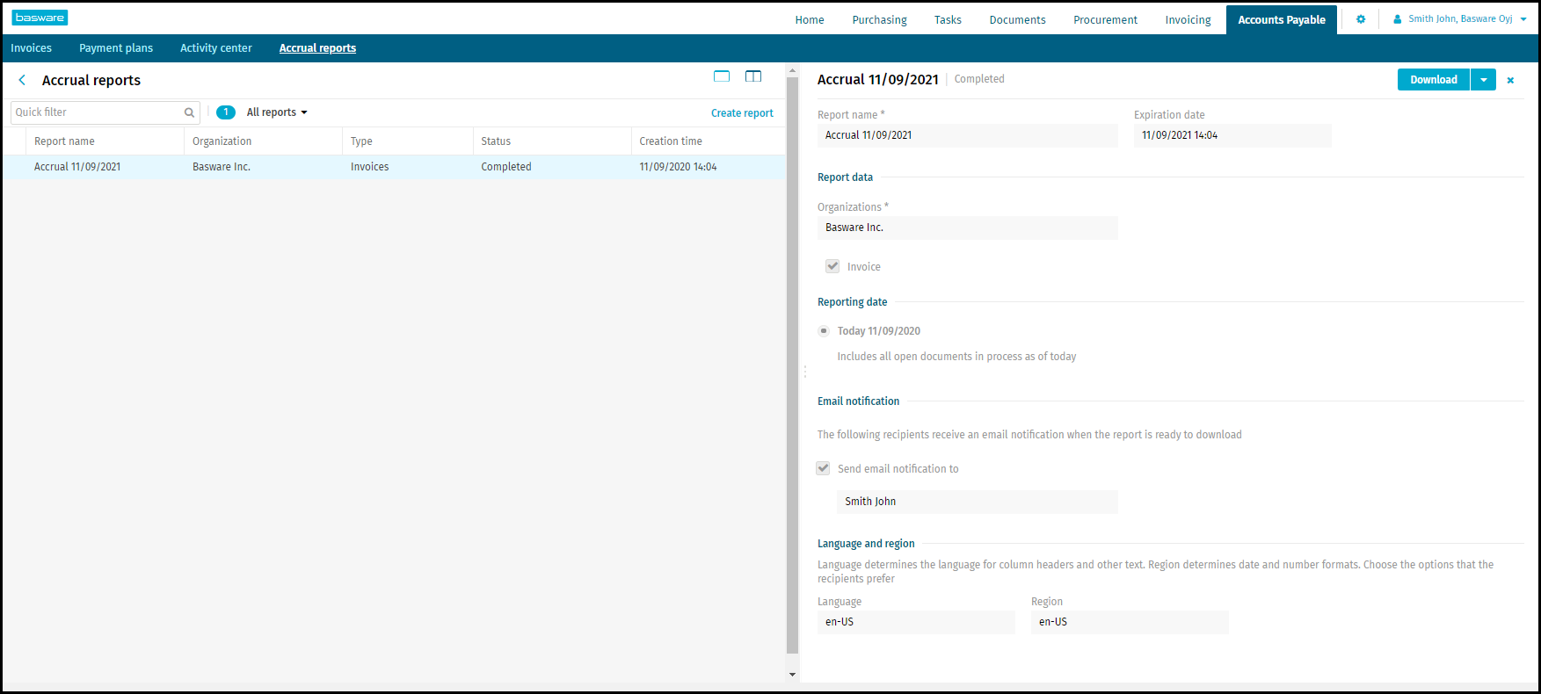Switch to split pane view icon
Screen dimensions: 1541x694
pyautogui.click(x=753, y=76)
